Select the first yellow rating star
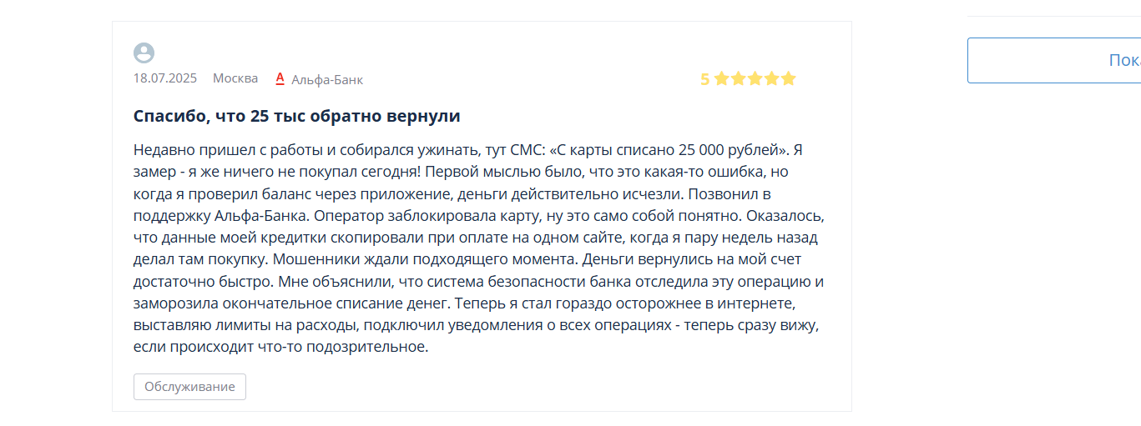Screen dimensions: 1141x426 (721, 78)
